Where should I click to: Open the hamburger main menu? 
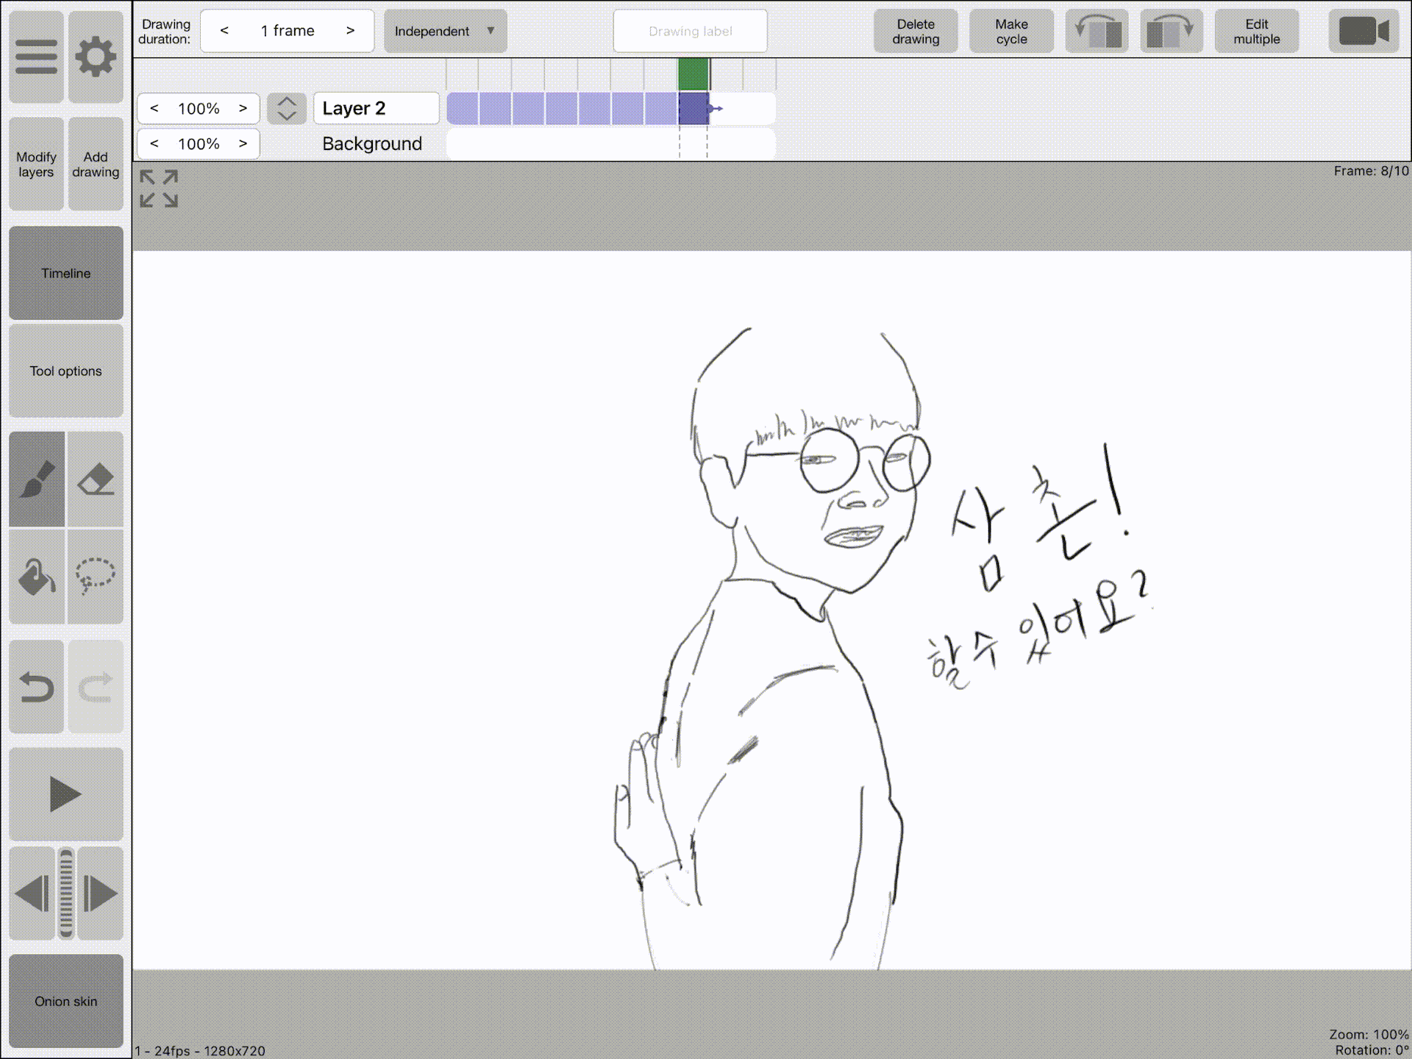(x=36, y=57)
